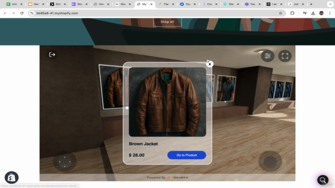
Task: Switch to the 'You' tab
Action: coord(187,4)
